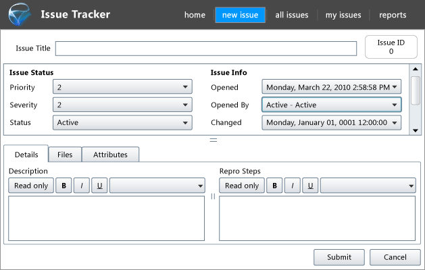The width and height of the screenshot is (425, 270).
Task: Open the all issues menu item
Action: [x=292, y=15]
